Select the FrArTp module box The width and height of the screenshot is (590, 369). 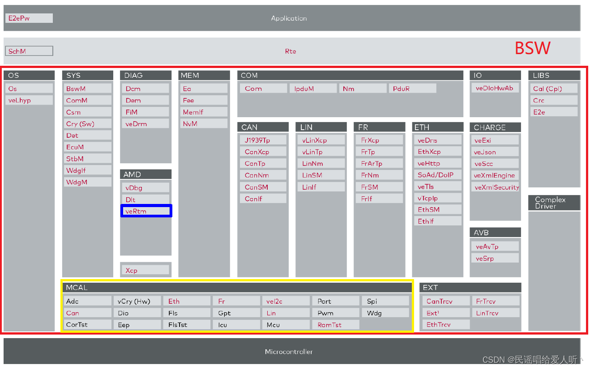click(380, 163)
